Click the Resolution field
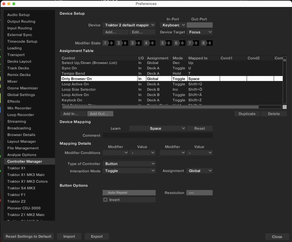Image resolution: width=292 pixels, height=242 pixels. click(199, 193)
